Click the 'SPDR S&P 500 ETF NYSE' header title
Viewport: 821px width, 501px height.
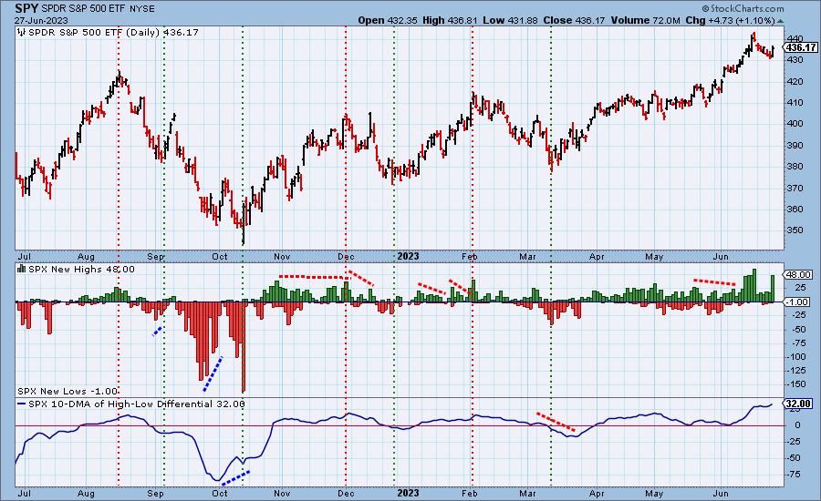[97, 9]
